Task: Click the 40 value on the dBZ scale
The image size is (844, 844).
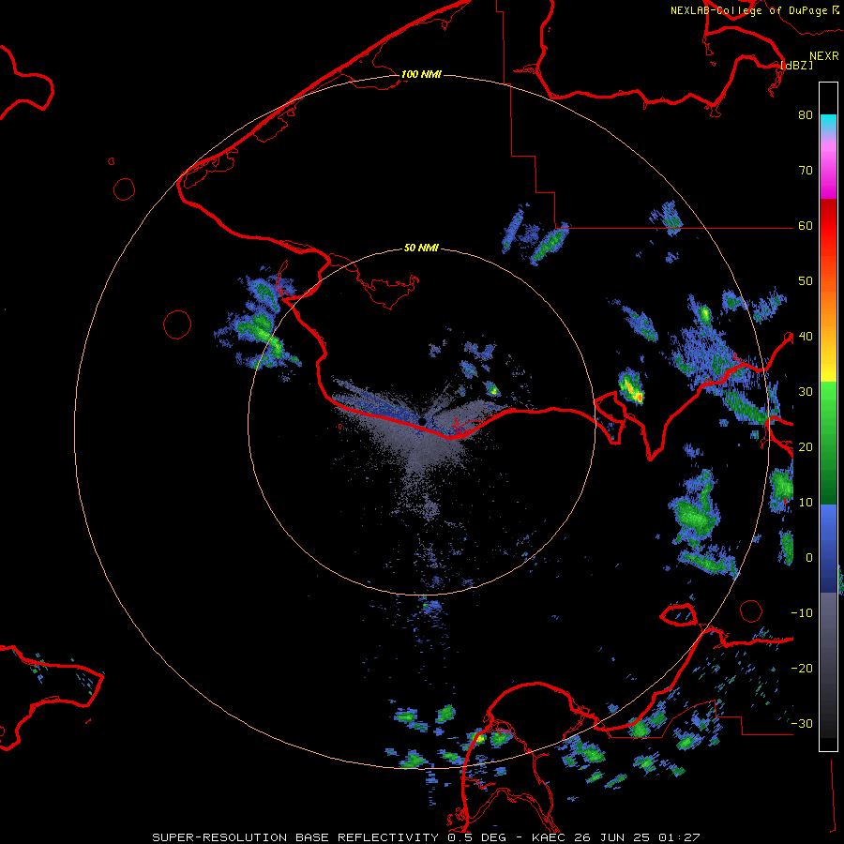Action: 806,337
